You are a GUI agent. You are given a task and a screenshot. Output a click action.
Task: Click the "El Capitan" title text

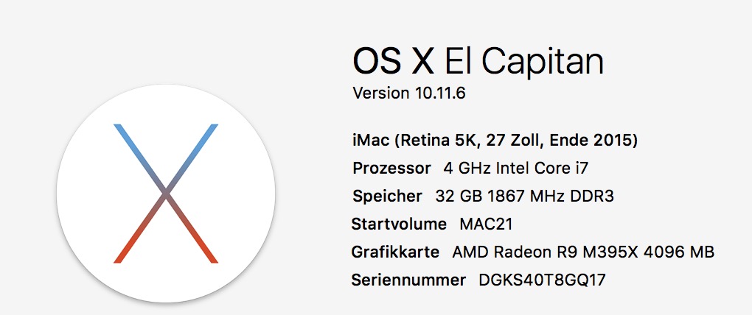click(x=525, y=63)
